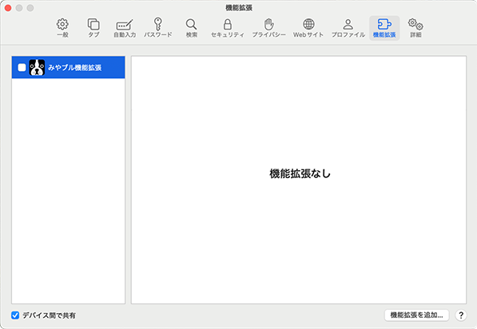Open the セキュリティ lock icon
The height and width of the screenshot is (329, 477).
point(228,24)
